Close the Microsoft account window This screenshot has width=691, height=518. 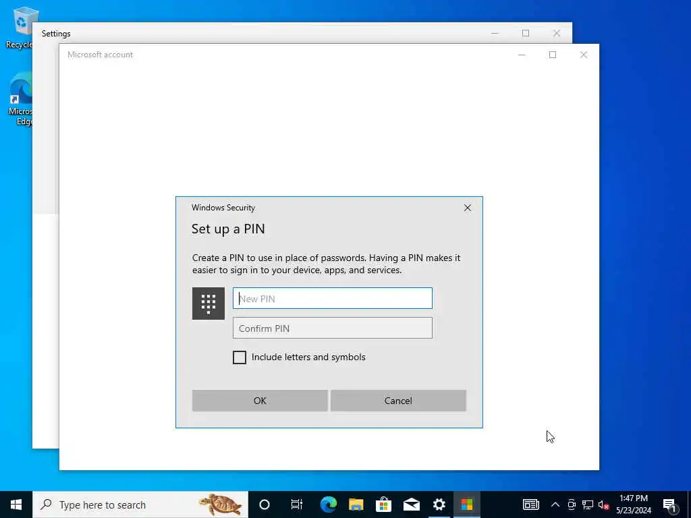[584, 55]
